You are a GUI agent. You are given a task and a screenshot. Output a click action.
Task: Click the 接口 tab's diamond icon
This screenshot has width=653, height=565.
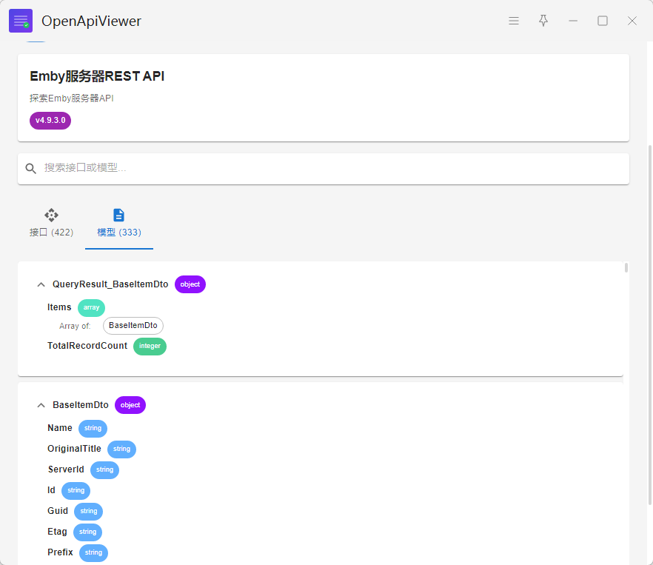pos(51,215)
